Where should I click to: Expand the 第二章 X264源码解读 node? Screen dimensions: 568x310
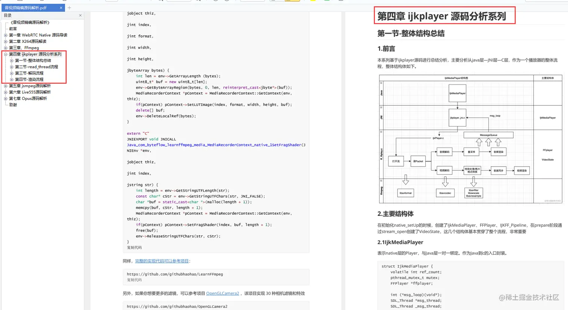[6, 42]
